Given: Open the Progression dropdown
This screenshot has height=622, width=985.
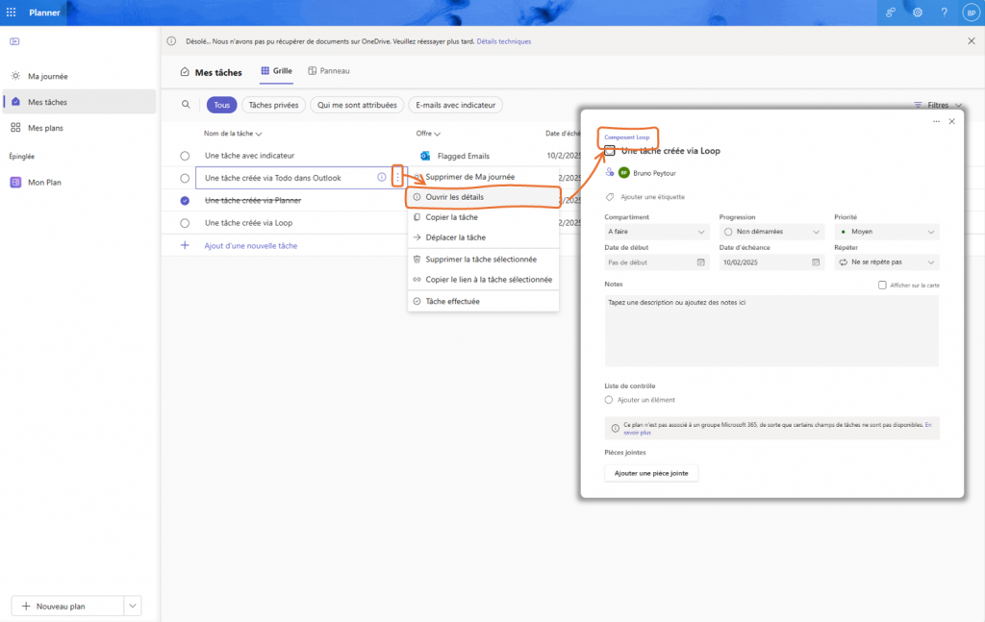Looking at the screenshot, I should 771,232.
